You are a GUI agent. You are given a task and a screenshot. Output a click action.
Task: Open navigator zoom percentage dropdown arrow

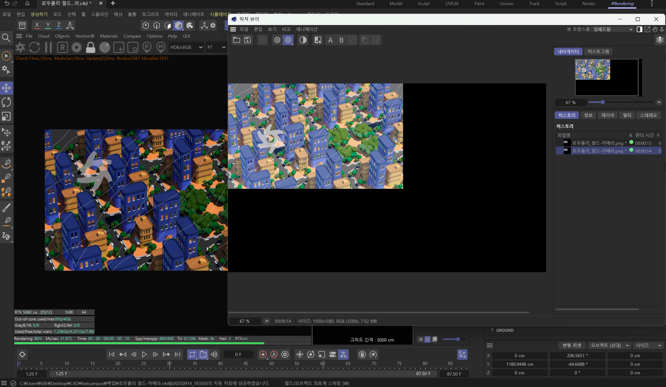pos(659,102)
